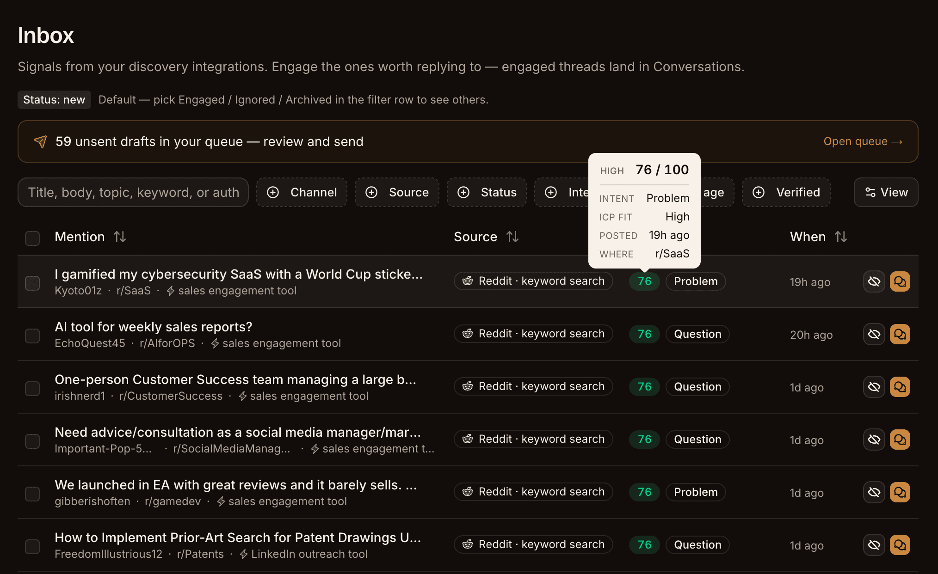938x574 pixels.
Task: Engage the cybersecurity SaaS mention via chat icon
Action: click(x=900, y=281)
